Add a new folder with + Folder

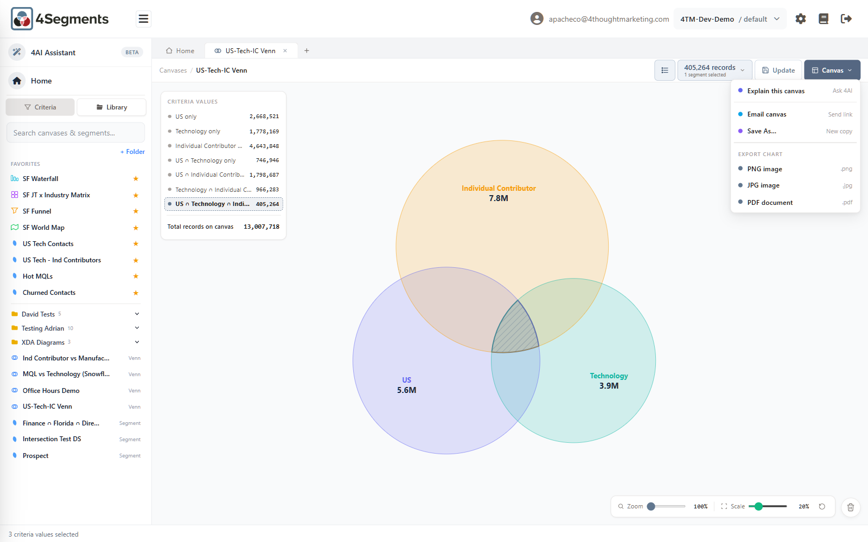coord(132,152)
